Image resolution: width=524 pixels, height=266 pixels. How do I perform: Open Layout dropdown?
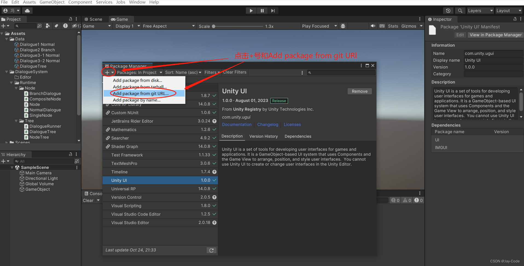point(509,11)
